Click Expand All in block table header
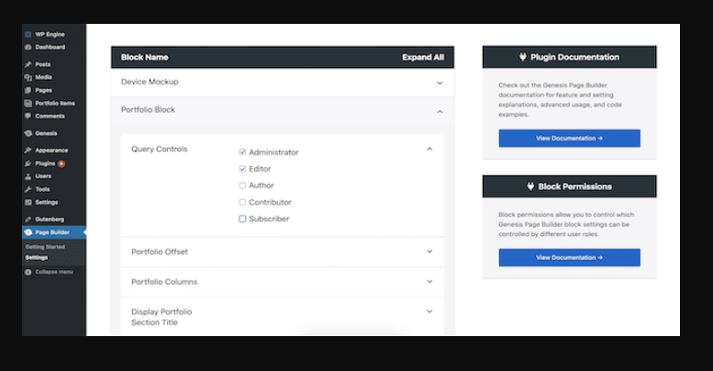The image size is (713, 371). [423, 57]
